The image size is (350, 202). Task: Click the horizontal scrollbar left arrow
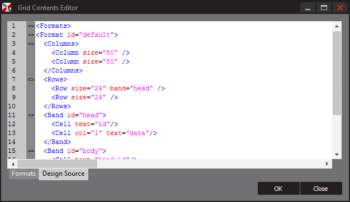pyautogui.click(x=13, y=164)
